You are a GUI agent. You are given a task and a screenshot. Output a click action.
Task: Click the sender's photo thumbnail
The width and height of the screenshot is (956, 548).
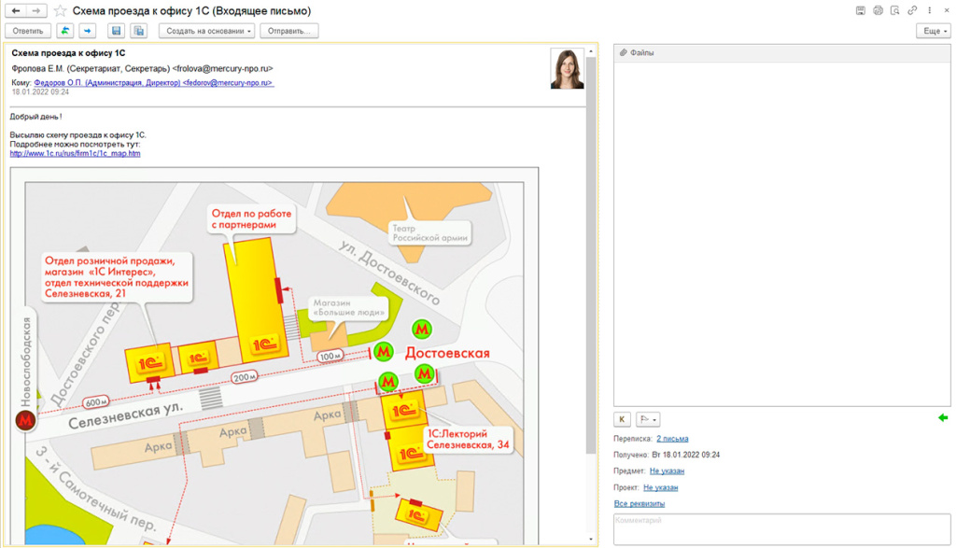(x=567, y=68)
